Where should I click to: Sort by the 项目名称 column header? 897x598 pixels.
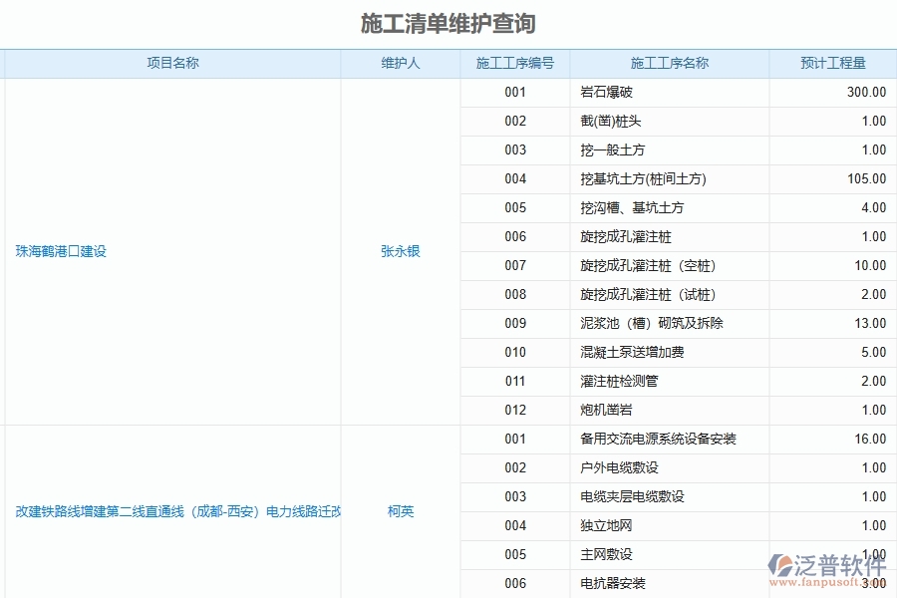(x=173, y=63)
